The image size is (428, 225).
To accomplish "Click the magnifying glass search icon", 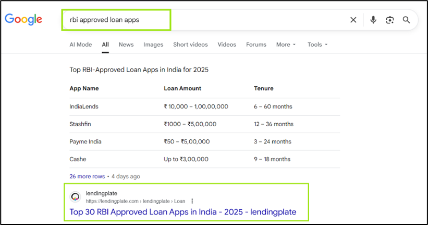I will [x=406, y=20].
